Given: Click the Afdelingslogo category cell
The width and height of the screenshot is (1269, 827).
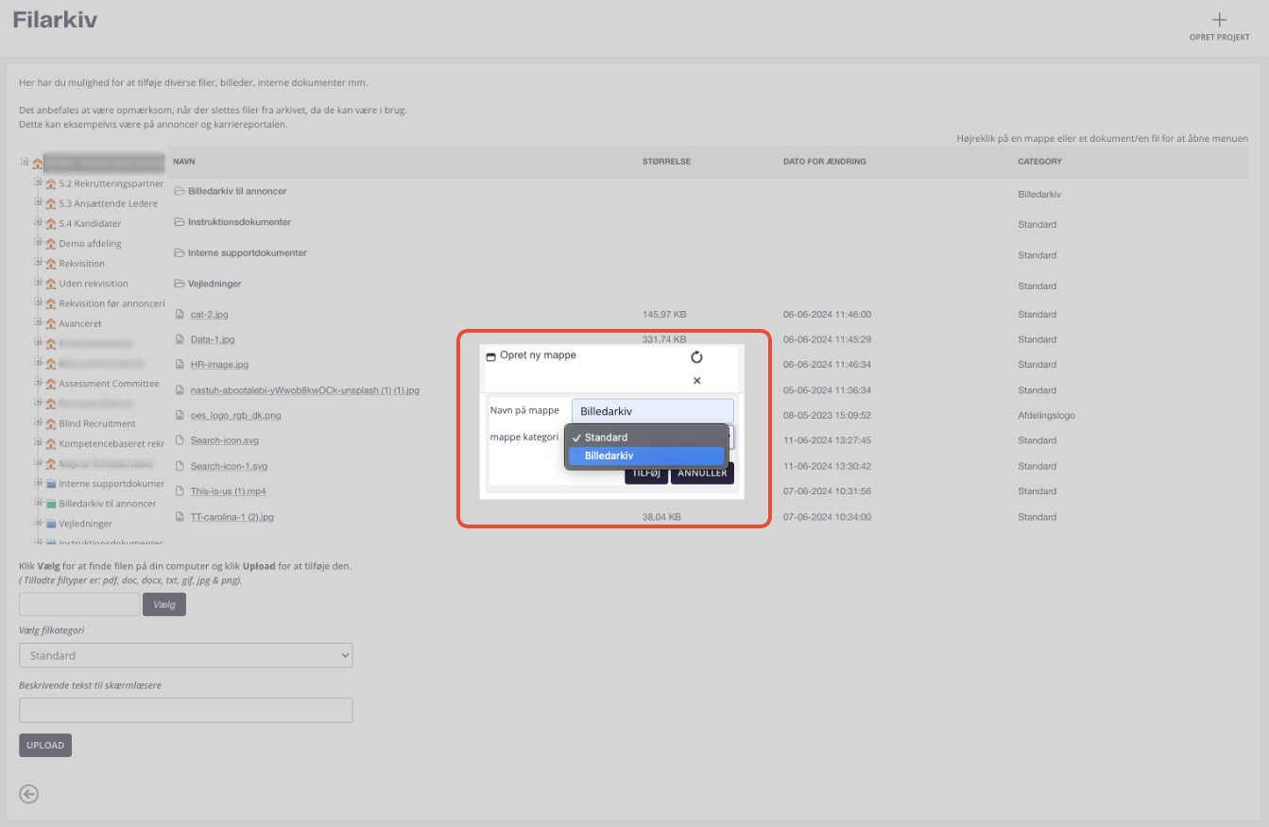Looking at the screenshot, I should click(1046, 415).
